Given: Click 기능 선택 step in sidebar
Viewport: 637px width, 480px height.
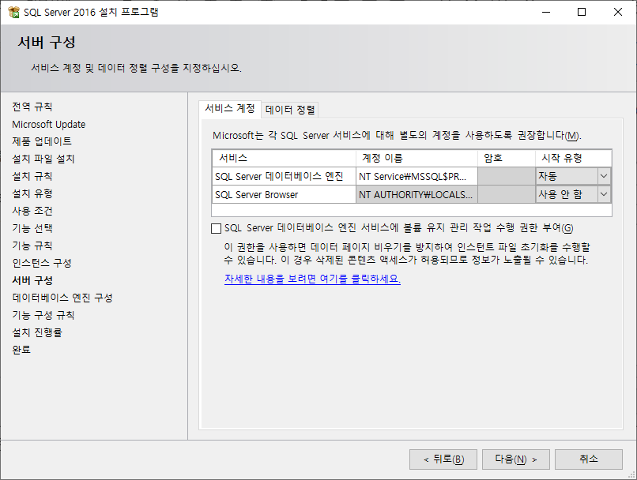Looking at the screenshot, I should (32, 228).
